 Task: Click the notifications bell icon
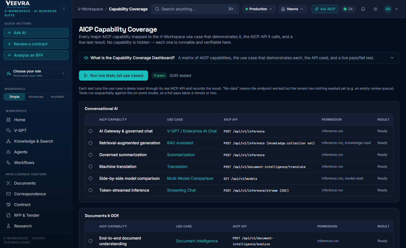[x=363, y=9]
